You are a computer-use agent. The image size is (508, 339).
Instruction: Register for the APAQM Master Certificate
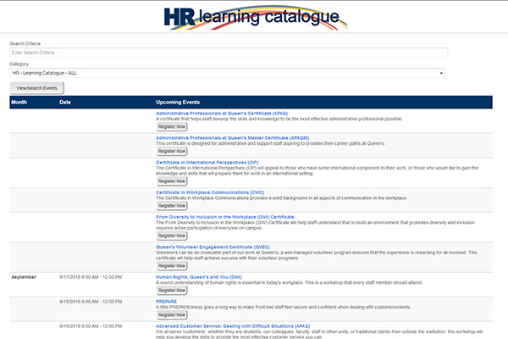click(x=172, y=151)
